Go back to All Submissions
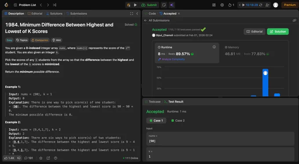The image size is (299, 164). [157, 20]
